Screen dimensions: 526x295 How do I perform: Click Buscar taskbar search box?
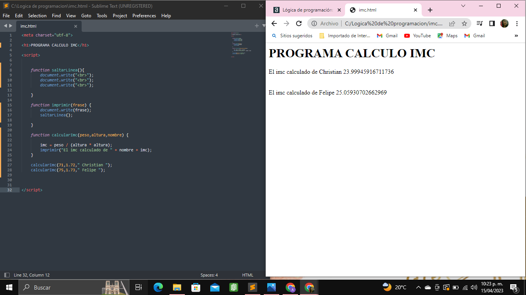coord(74,287)
